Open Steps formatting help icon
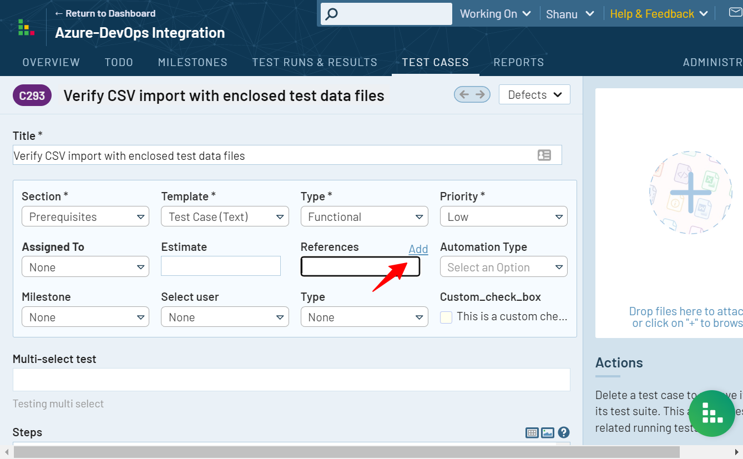Image resolution: width=743 pixels, height=459 pixels. coord(564,432)
